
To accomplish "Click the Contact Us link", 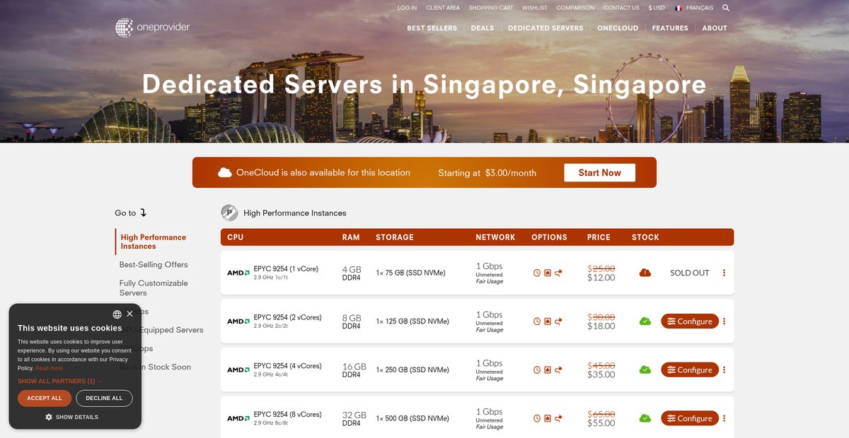I will pos(621,8).
